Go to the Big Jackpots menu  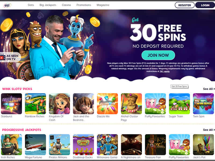(x=48, y=5)
